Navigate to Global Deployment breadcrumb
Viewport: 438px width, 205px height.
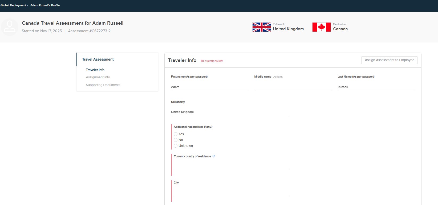[x=13, y=5]
